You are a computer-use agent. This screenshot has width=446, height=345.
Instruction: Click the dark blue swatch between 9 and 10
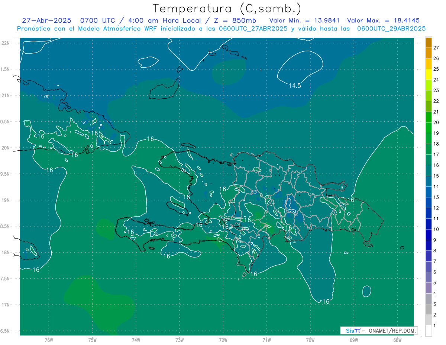point(429,234)
